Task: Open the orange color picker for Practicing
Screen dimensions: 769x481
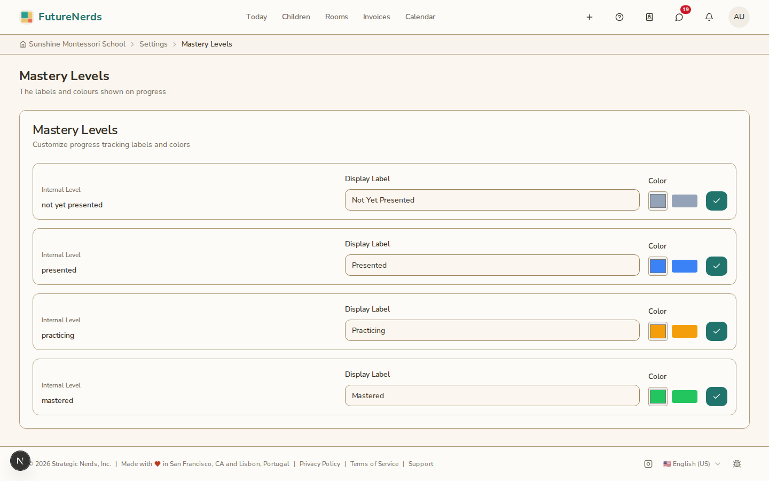Action: 658,331
